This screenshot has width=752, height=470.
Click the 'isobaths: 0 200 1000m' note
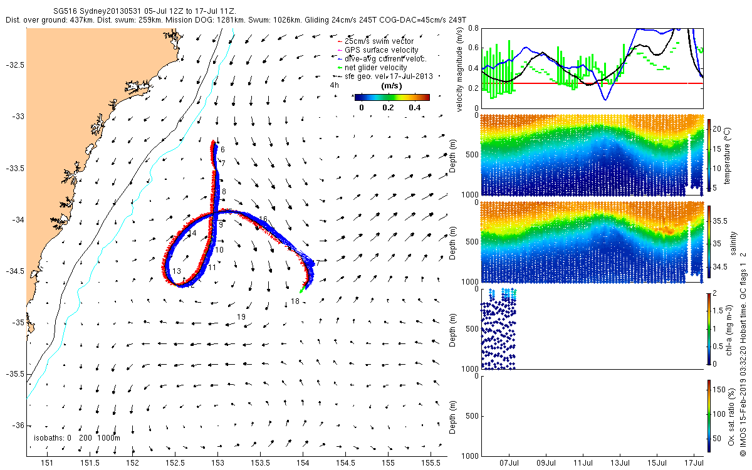point(77,437)
